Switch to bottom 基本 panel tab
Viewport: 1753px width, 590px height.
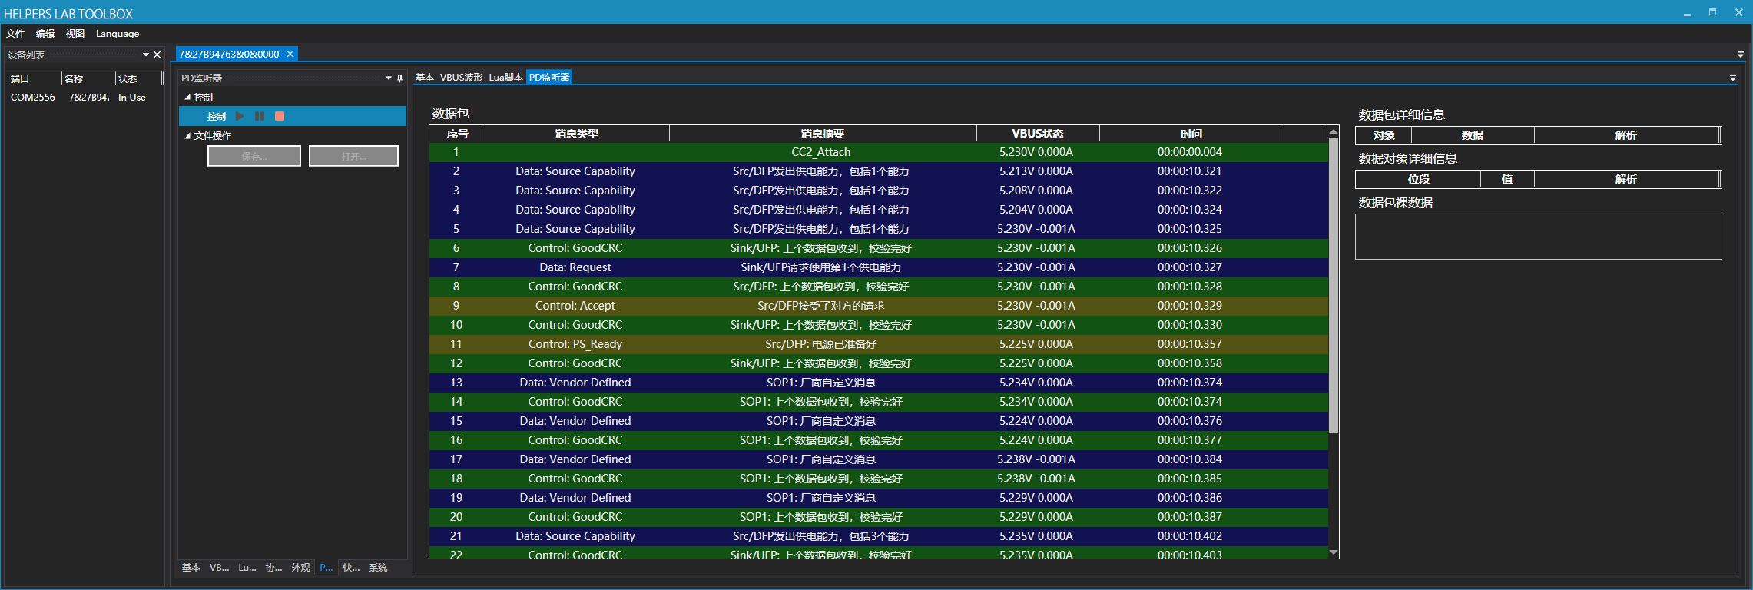click(x=191, y=568)
